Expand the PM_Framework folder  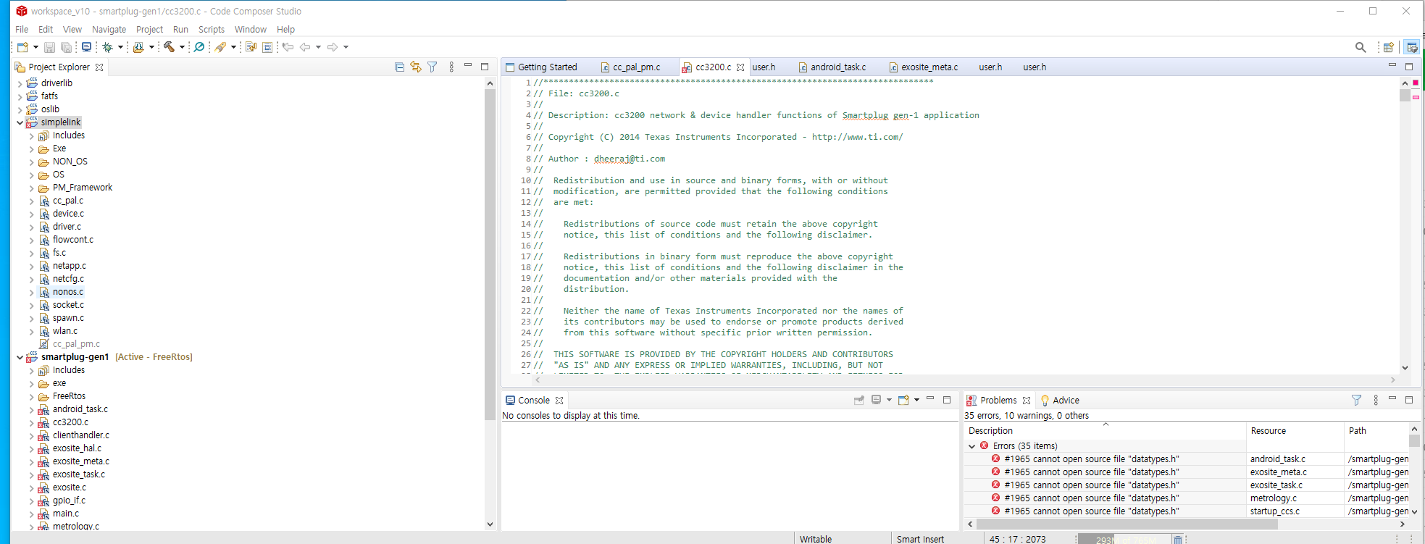(x=31, y=188)
